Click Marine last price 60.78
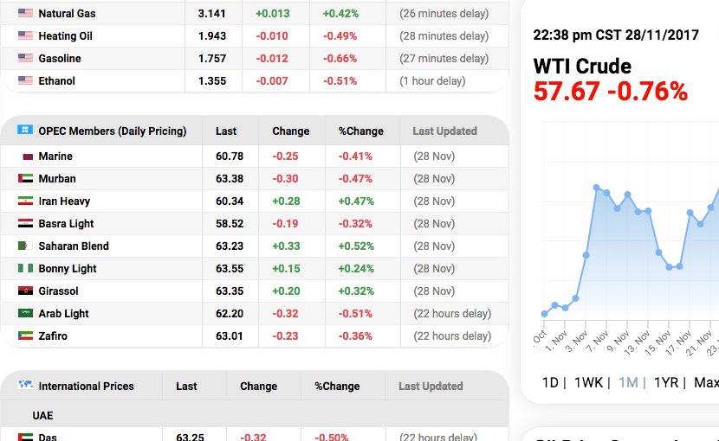The image size is (719, 441). [230, 157]
